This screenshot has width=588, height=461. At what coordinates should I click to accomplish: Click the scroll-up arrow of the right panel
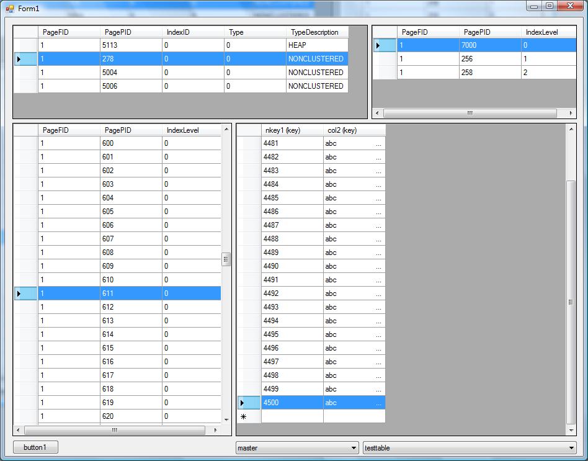571,129
